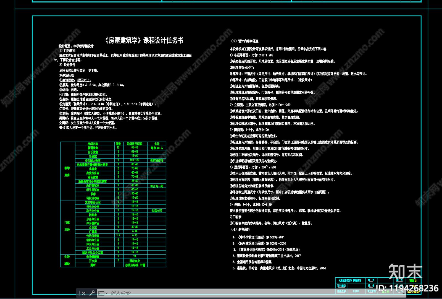This screenshot has width=442, height=299.
Task: Click the 开水房 table cell
Action: [93, 261]
